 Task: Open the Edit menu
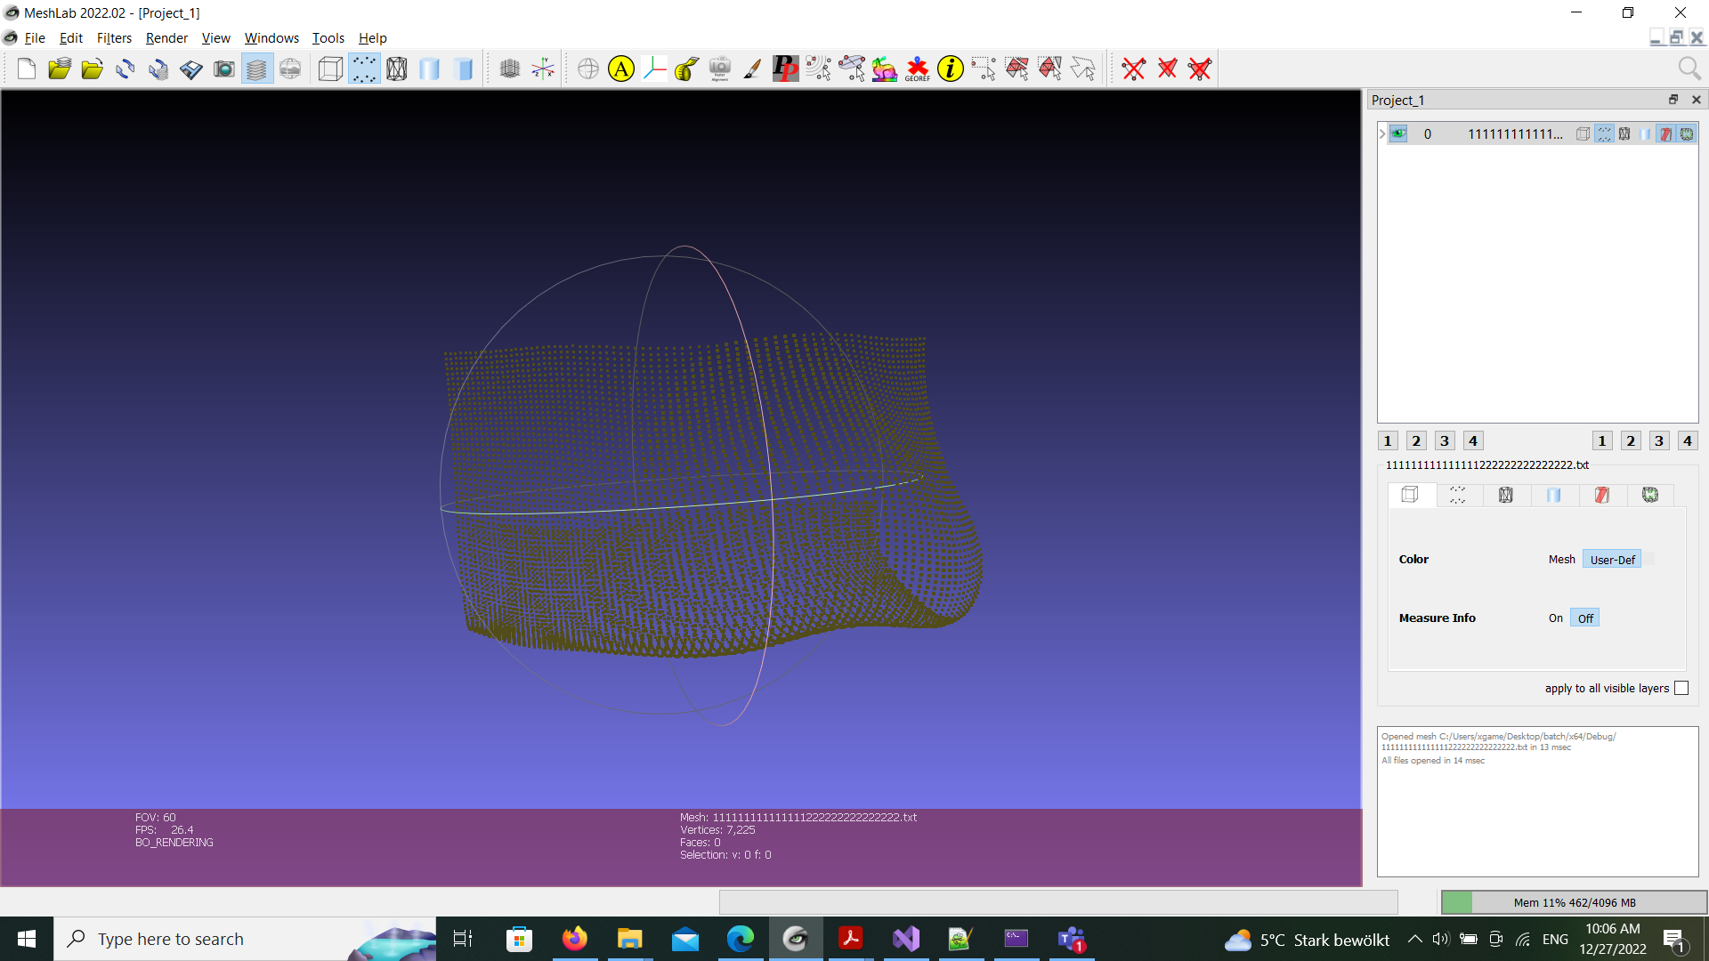click(x=71, y=37)
